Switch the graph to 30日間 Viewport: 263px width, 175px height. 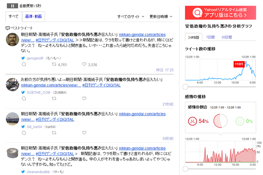[227, 37]
